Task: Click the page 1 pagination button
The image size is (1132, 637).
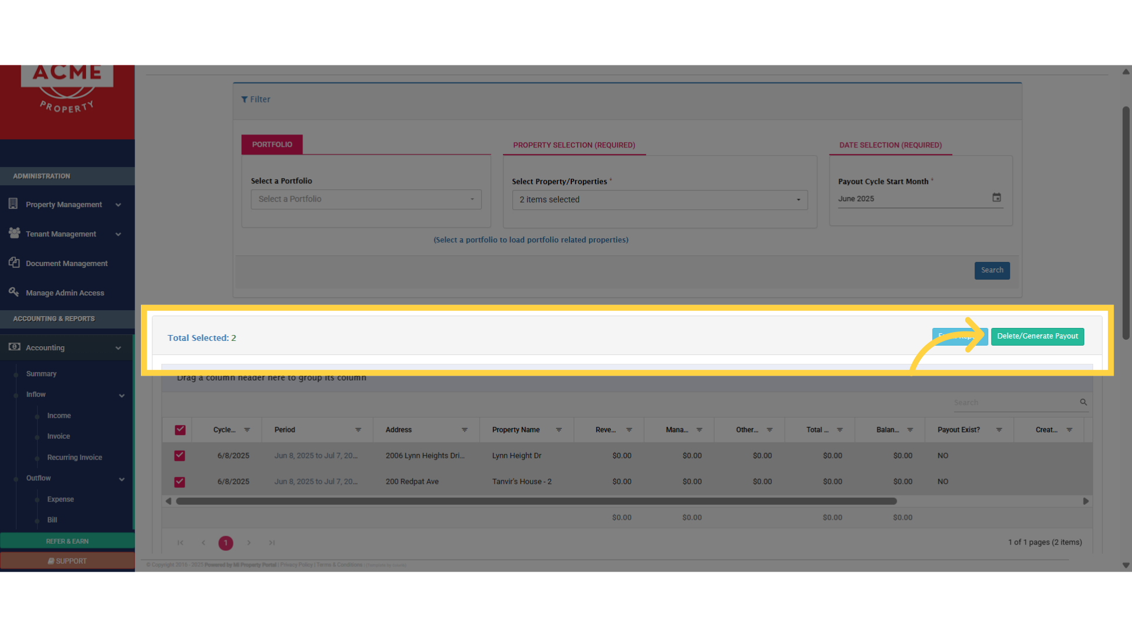Action: pyautogui.click(x=226, y=543)
